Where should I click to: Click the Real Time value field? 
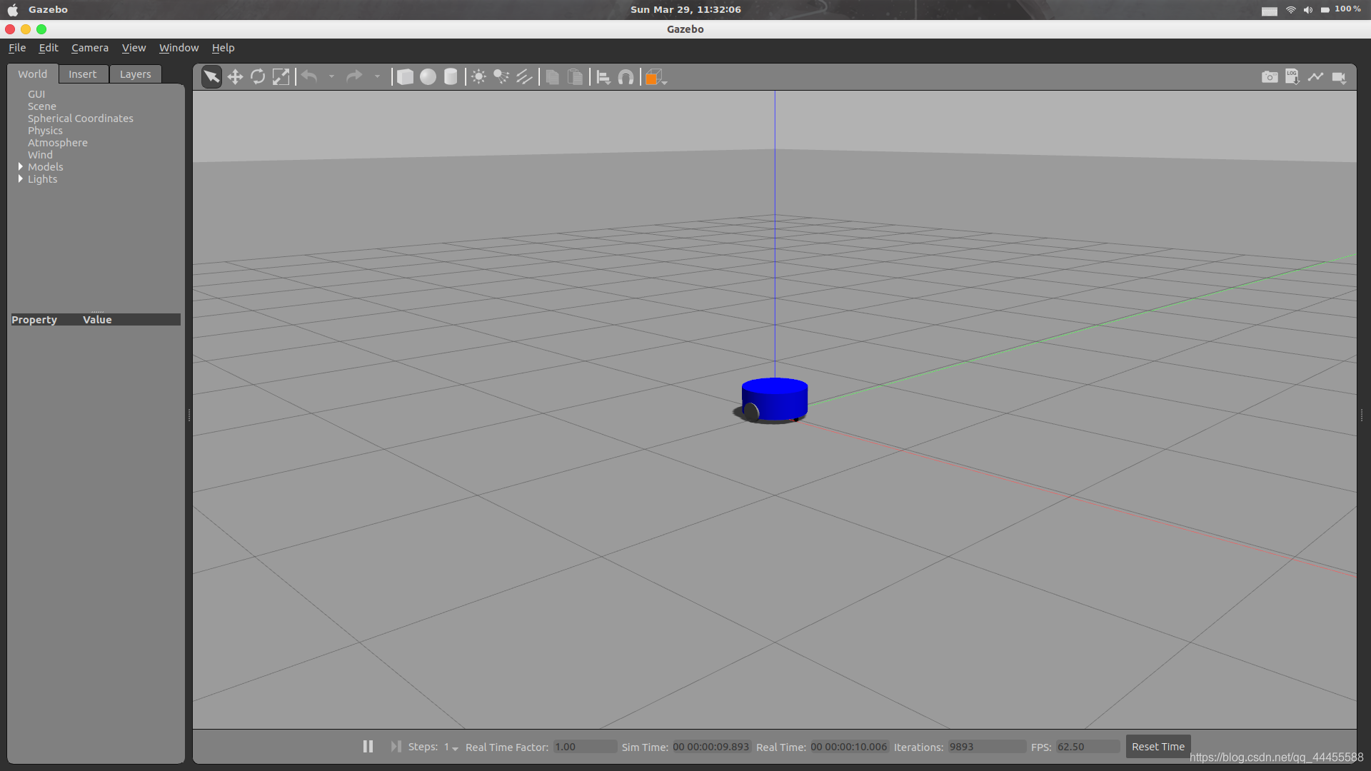(x=849, y=747)
